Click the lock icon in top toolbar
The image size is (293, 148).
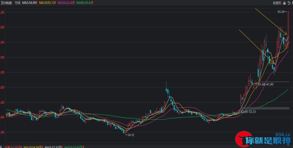pyautogui.click(x=284, y=3)
